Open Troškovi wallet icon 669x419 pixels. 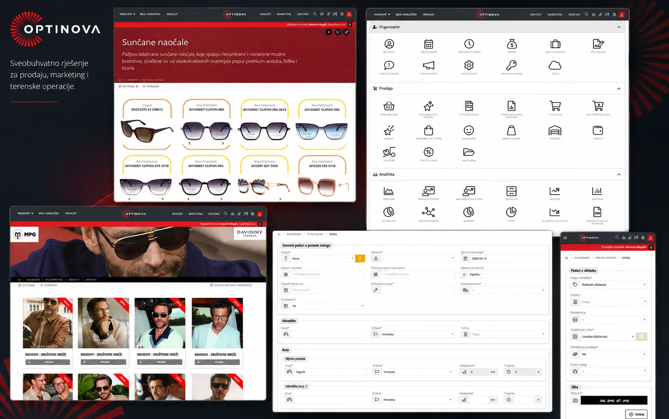coord(598,130)
